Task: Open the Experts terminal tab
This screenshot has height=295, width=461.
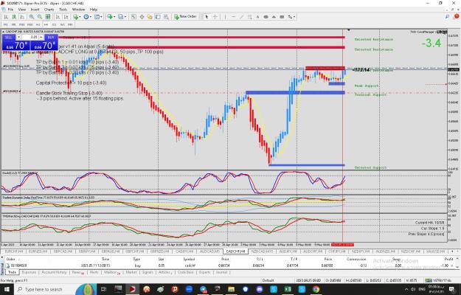Action: tap(204, 272)
